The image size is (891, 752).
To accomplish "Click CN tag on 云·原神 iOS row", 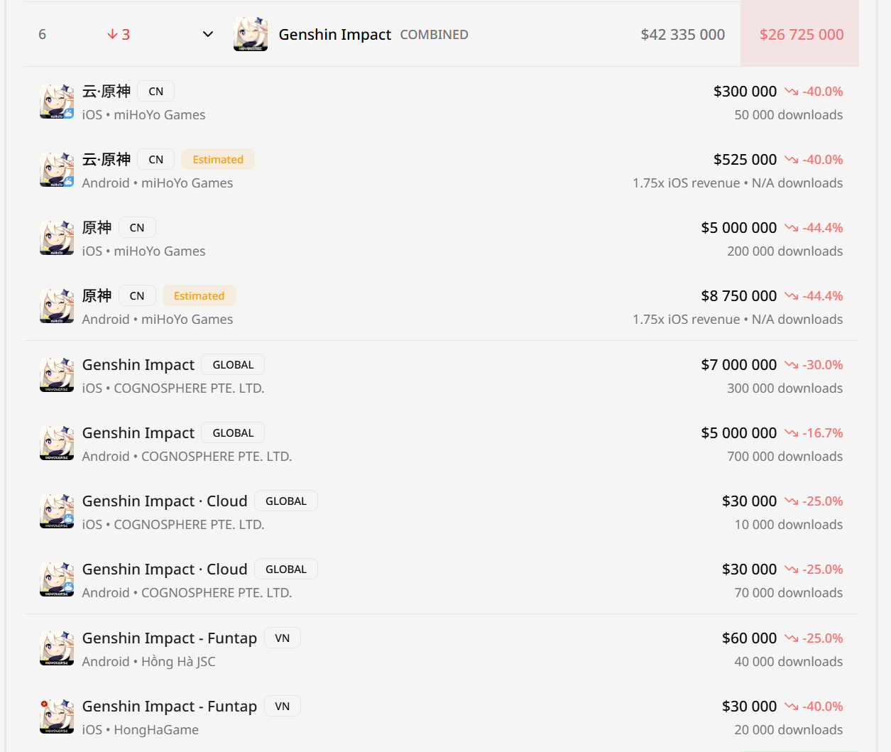I will tap(156, 91).
